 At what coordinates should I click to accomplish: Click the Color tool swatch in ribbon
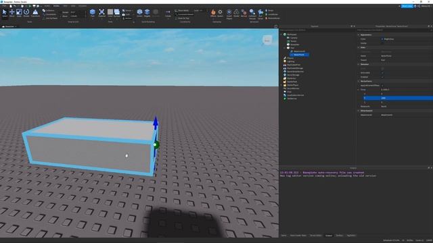coord(110,13)
